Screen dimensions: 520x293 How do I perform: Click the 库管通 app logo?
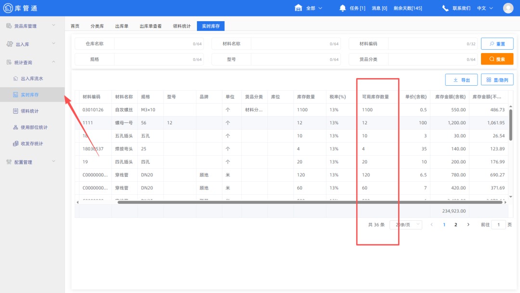tap(22, 8)
